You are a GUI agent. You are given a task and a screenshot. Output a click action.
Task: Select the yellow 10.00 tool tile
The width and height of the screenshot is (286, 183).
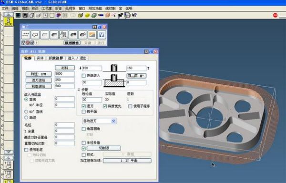click(9, 22)
